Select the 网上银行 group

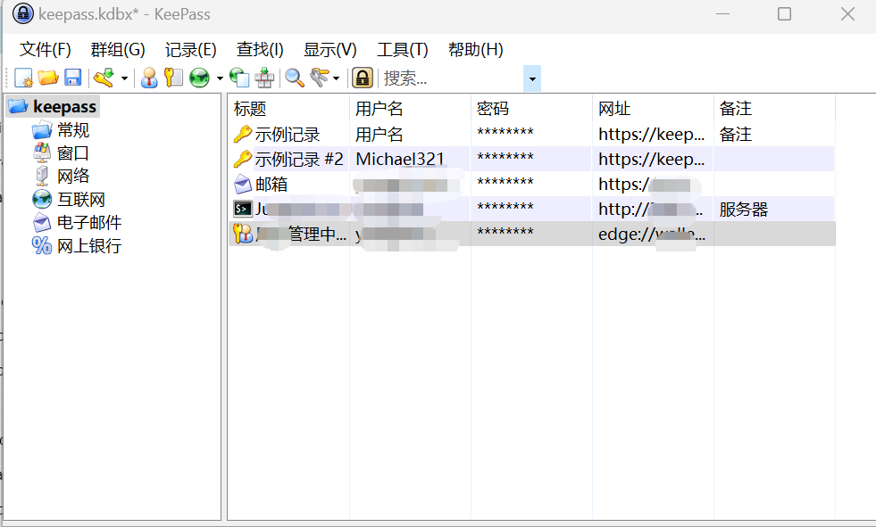click(88, 245)
